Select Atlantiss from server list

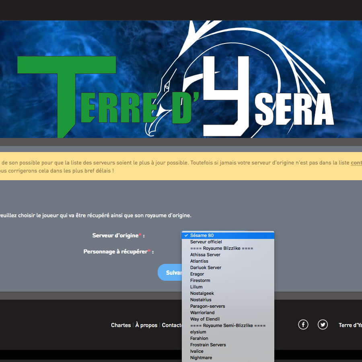[228, 261]
